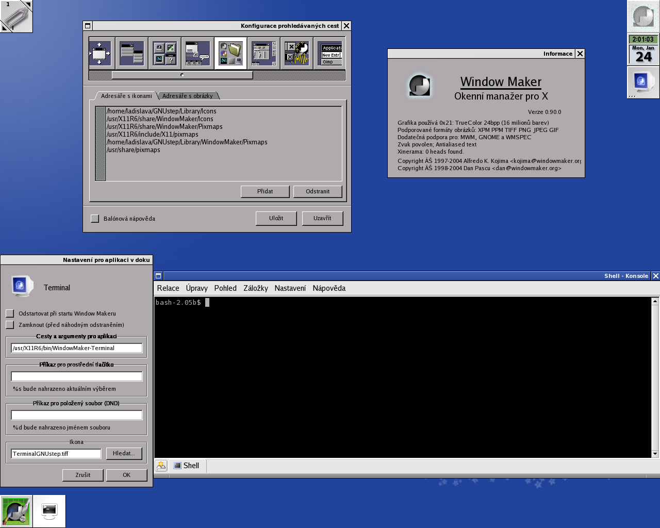Click the GNUstep logo dock tile
The width and height of the screenshot is (660, 528).
coord(643,16)
